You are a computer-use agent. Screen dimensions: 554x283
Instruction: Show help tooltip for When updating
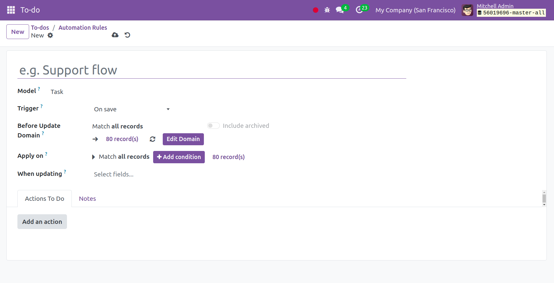click(x=65, y=171)
